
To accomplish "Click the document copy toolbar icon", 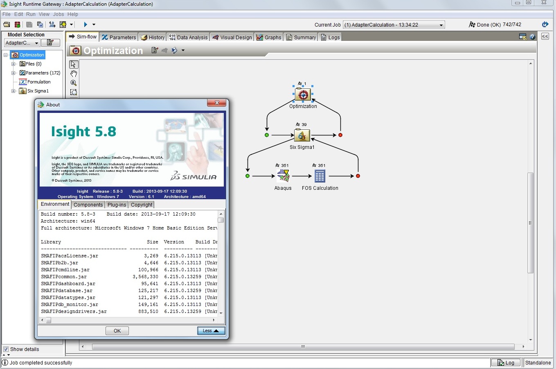I will pyautogui.click(x=40, y=25).
